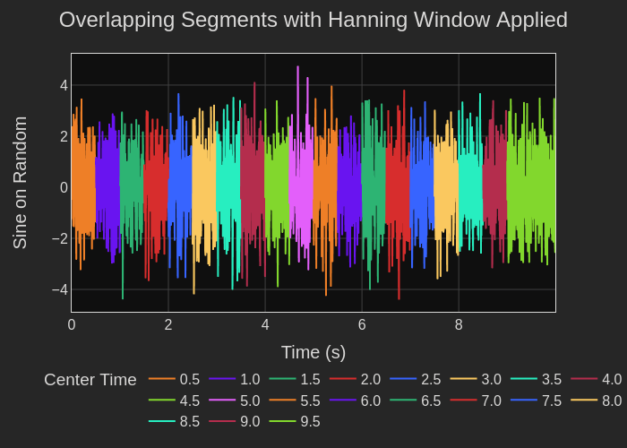Toggle legend entry 1.5
627x448 pixels.
tap(310, 379)
